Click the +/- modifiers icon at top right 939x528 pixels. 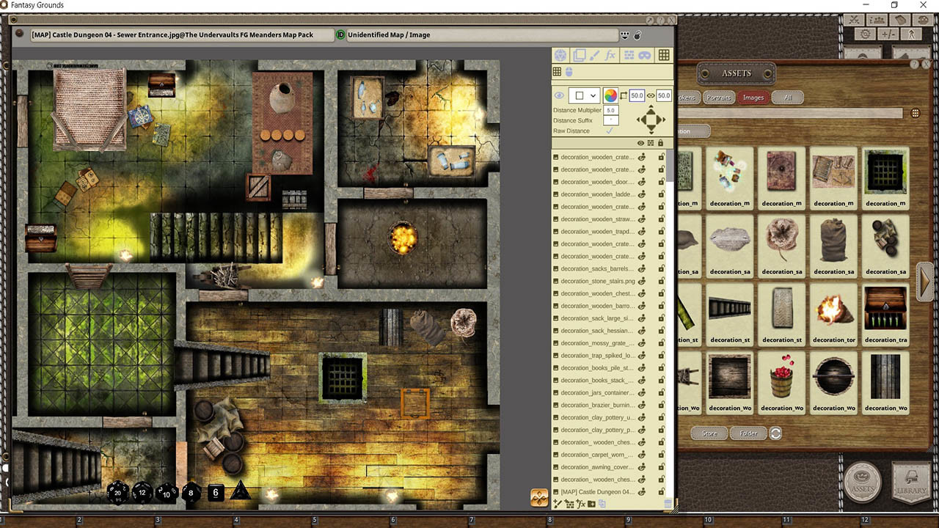click(888, 34)
